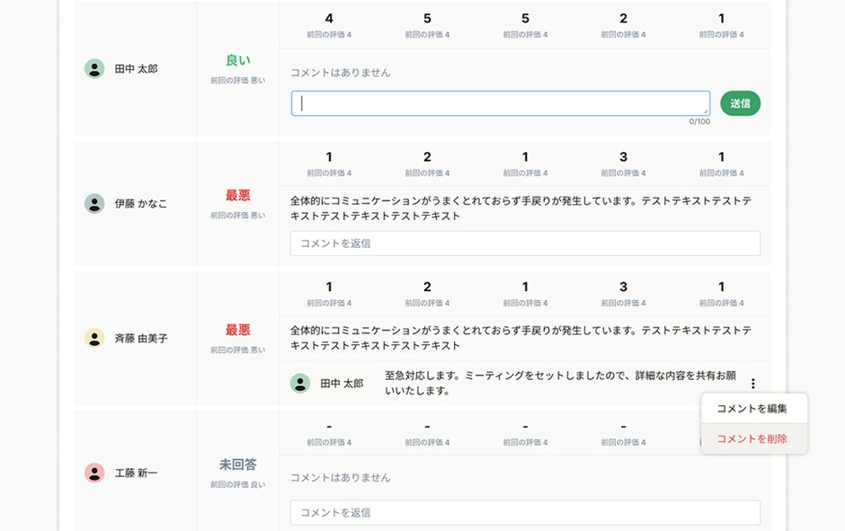Image resolution: width=845 pixels, height=531 pixels.
Task: Select コメントを編集 from the context menu
Action: point(753,408)
